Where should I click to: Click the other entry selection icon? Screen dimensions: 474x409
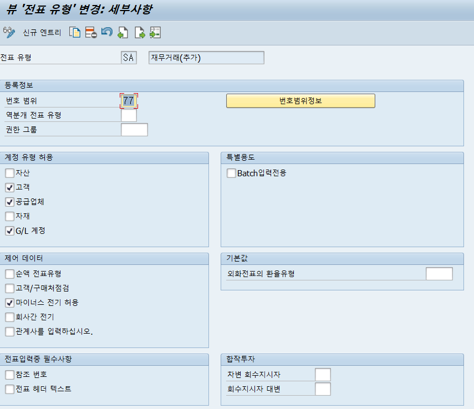tap(155, 32)
